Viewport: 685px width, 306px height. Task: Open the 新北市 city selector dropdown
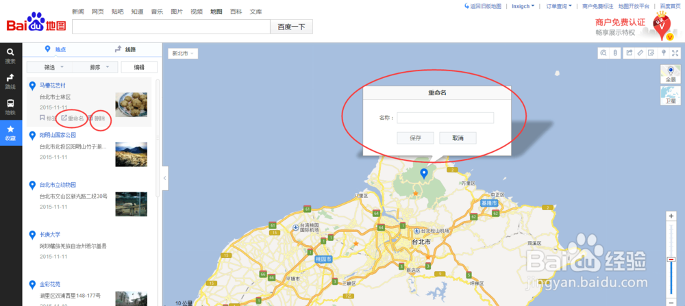pos(183,53)
